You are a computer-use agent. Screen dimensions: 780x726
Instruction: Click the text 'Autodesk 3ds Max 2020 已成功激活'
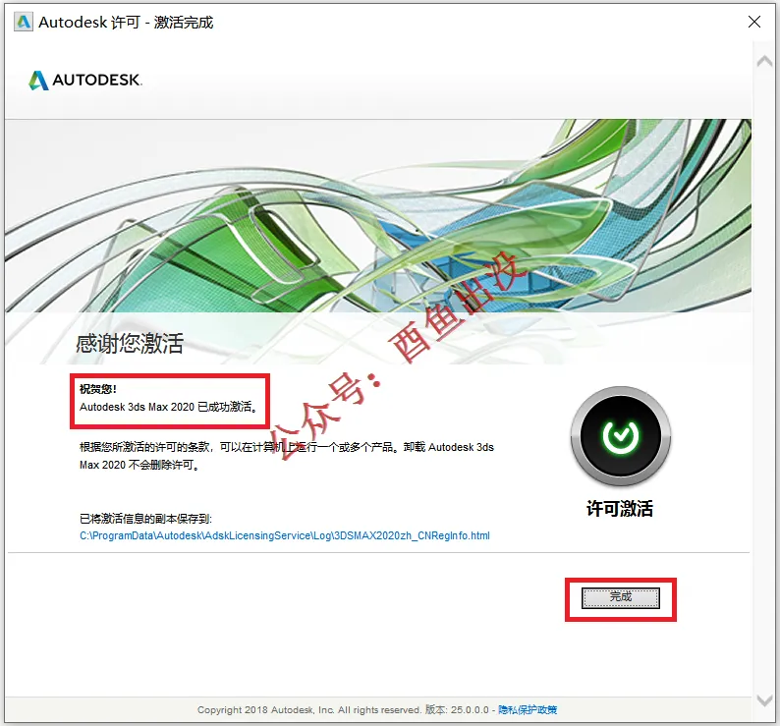click(x=169, y=407)
